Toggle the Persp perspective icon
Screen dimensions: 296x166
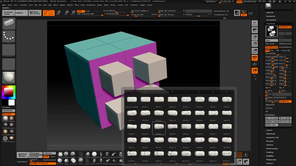pyautogui.click(x=255, y=58)
